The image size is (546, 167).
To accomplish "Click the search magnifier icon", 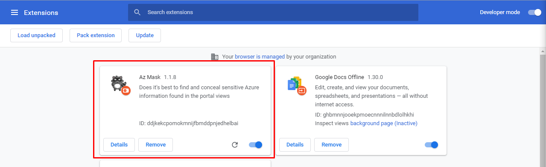I will click(137, 12).
